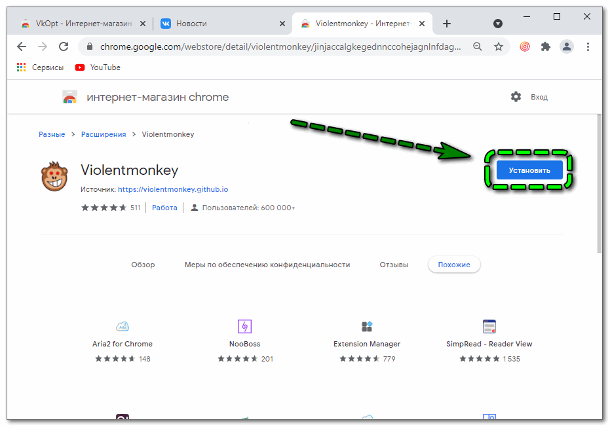610x427 pixels.
Task: Reload the current page
Action: [x=64, y=47]
